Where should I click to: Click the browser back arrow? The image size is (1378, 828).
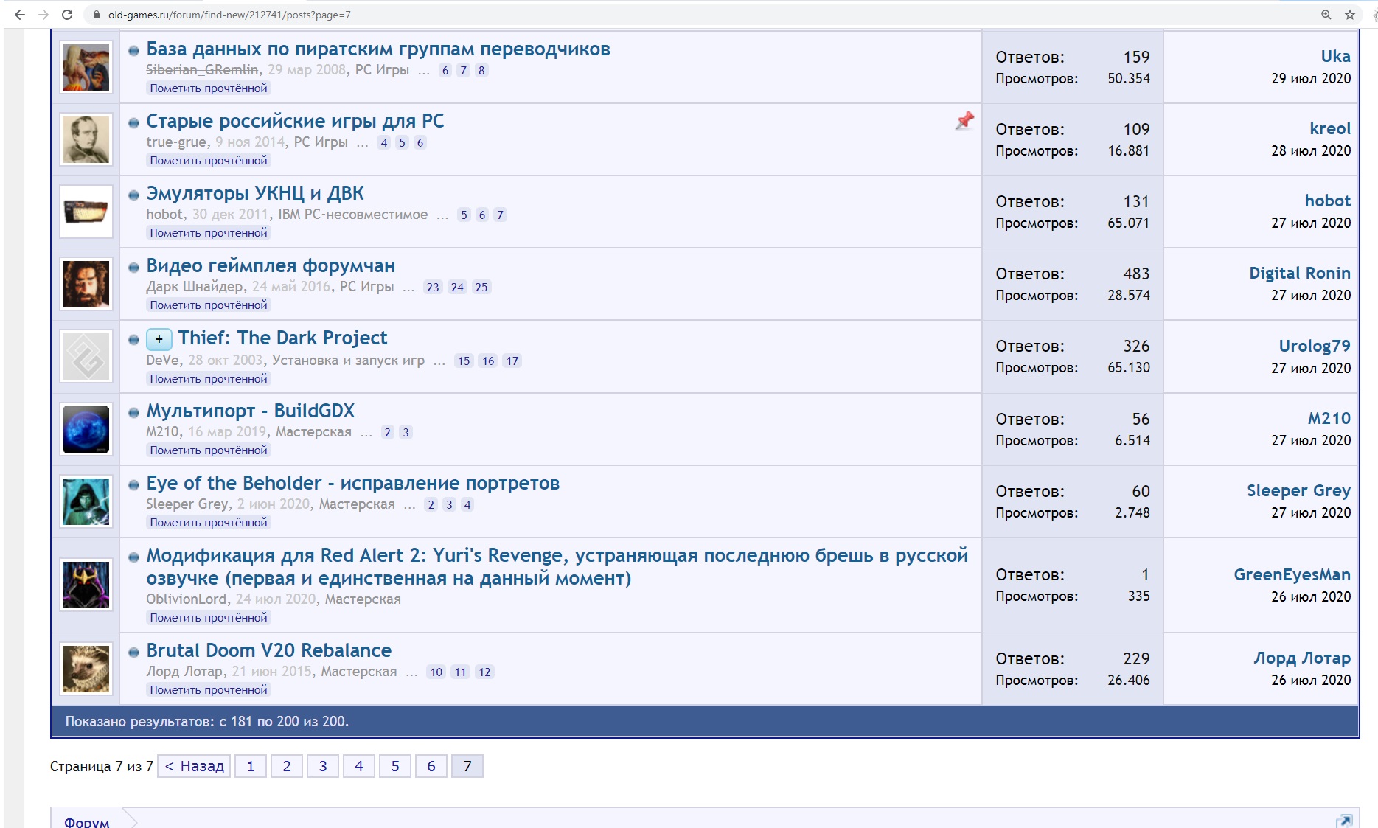19,15
